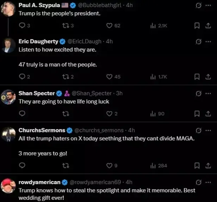Open more options on Paul A. Szypula's tweet

pos(208,5)
